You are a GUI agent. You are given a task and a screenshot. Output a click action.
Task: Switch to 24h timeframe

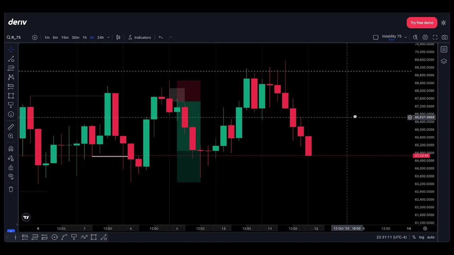click(101, 38)
